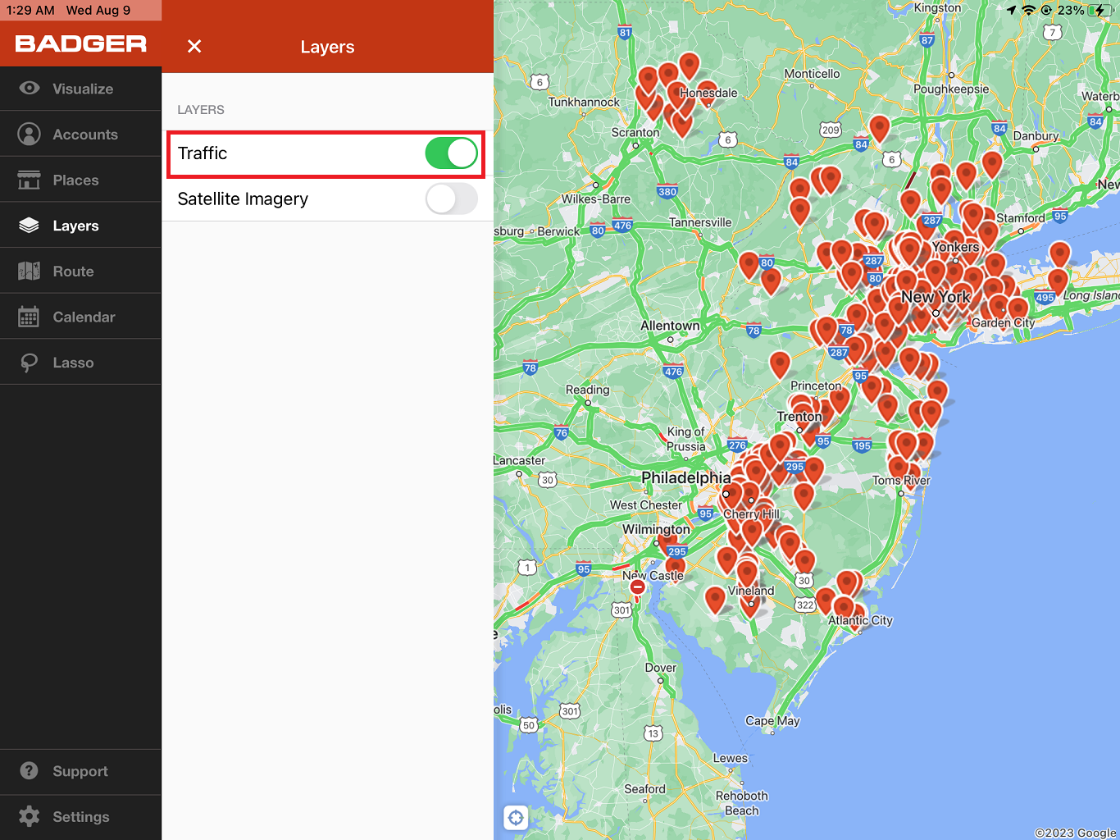The height and width of the screenshot is (840, 1120).
Task: Open the Accounts menu item
Action: tap(80, 134)
